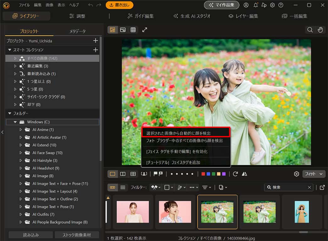Click the 書き出し export button
The width and height of the screenshot is (328, 241).
pos(119,5)
